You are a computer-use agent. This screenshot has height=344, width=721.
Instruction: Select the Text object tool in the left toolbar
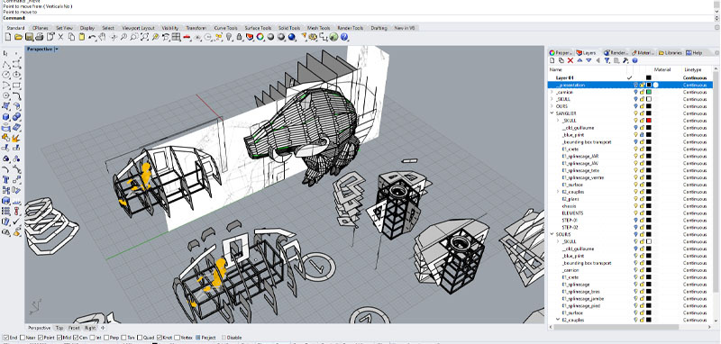pyautogui.click(x=6, y=179)
